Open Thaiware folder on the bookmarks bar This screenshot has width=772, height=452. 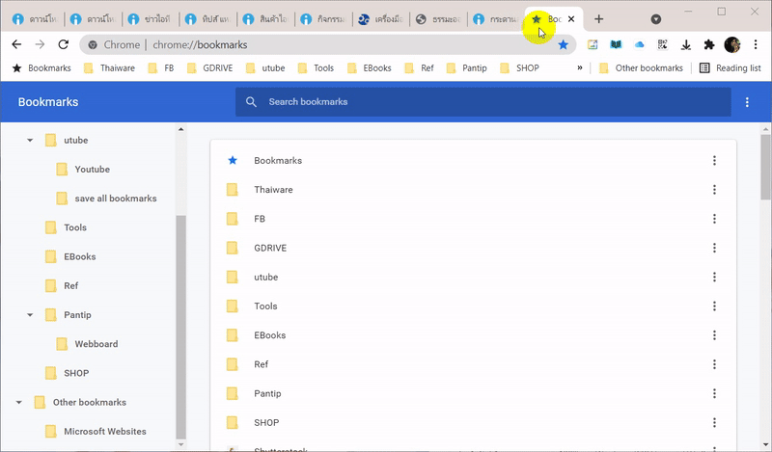pos(109,67)
